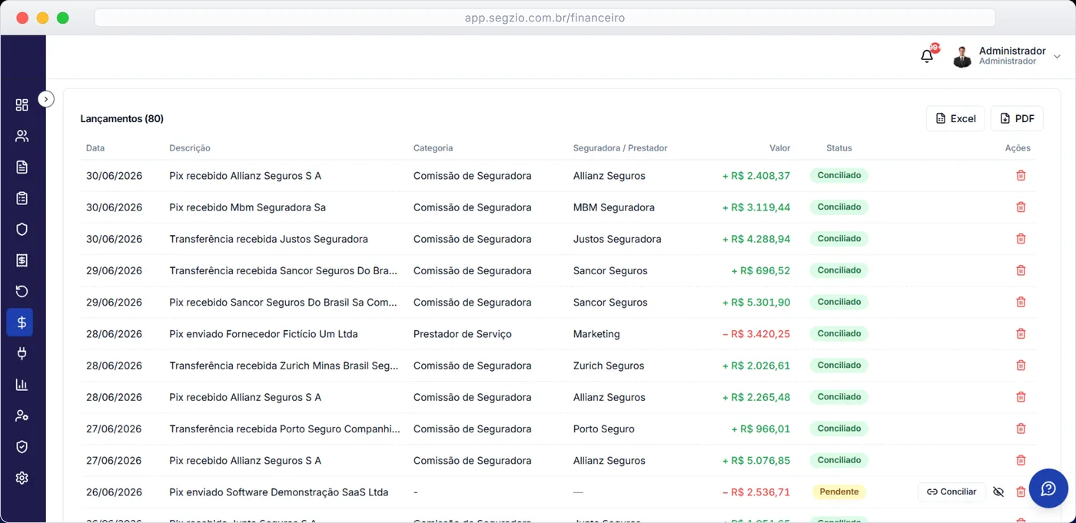Click the Valor column header
Viewport: 1076px width, 523px height.
pos(779,147)
